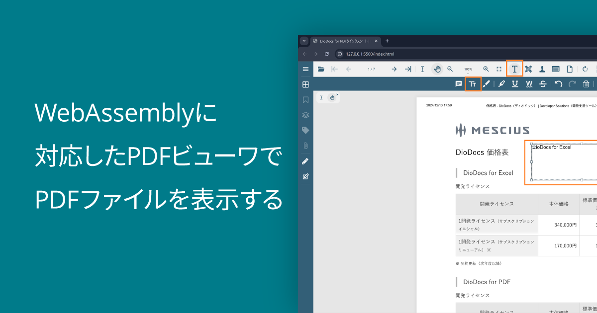Image resolution: width=597 pixels, height=313 pixels.
Task: Edit the page number field showing 1/7
Action: [x=372, y=69]
